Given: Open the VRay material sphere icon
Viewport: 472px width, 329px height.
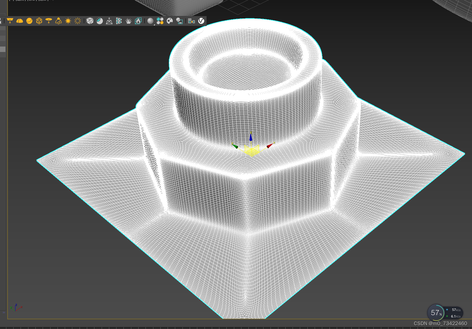Looking at the screenshot, I should point(150,21).
